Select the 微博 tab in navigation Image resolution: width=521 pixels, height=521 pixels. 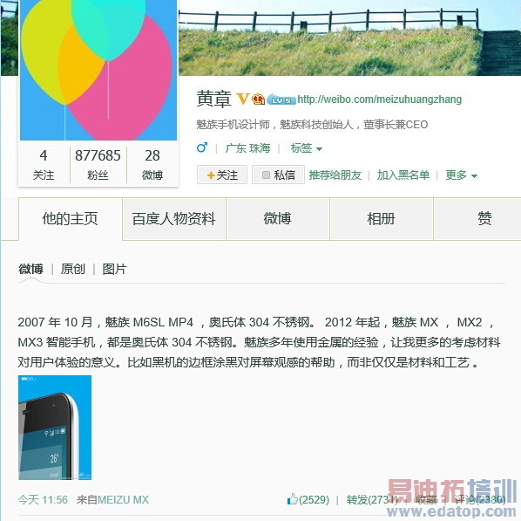[x=277, y=219]
